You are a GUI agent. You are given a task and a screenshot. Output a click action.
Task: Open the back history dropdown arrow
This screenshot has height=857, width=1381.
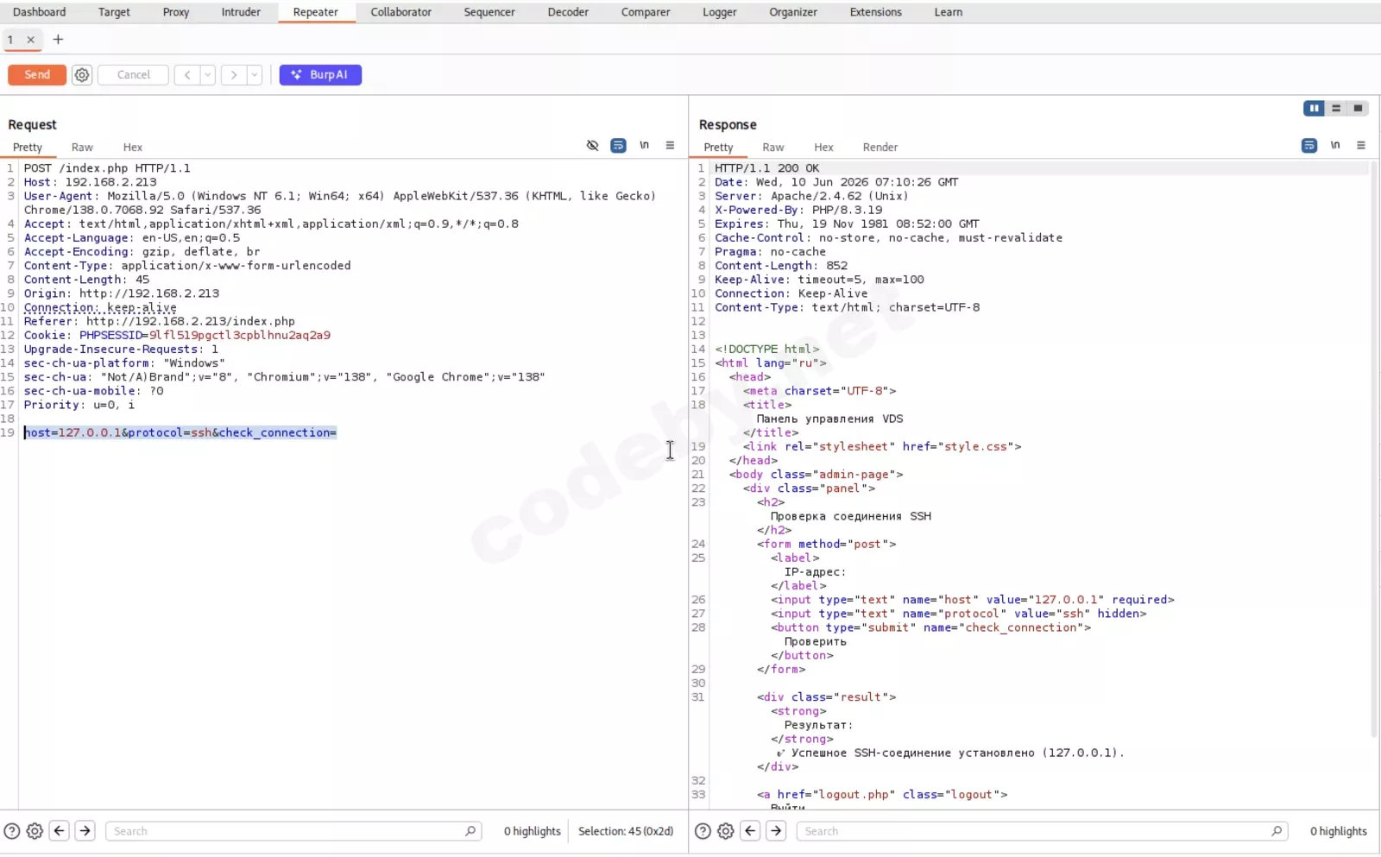click(x=208, y=75)
